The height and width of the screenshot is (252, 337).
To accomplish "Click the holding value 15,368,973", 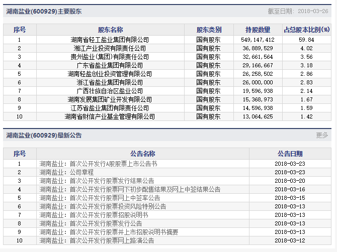I will click(258, 99).
